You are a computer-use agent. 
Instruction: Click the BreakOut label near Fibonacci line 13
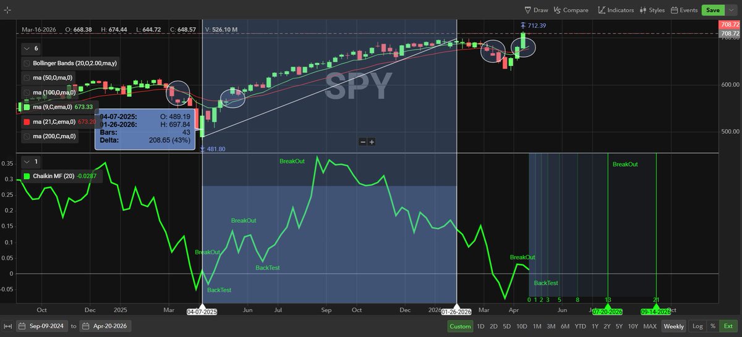click(x=625, y=164)
